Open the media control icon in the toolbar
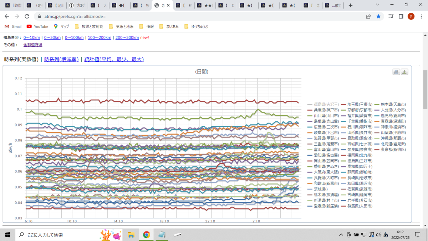The height and width of the screenshot is (241, 428). click(391, 16)
